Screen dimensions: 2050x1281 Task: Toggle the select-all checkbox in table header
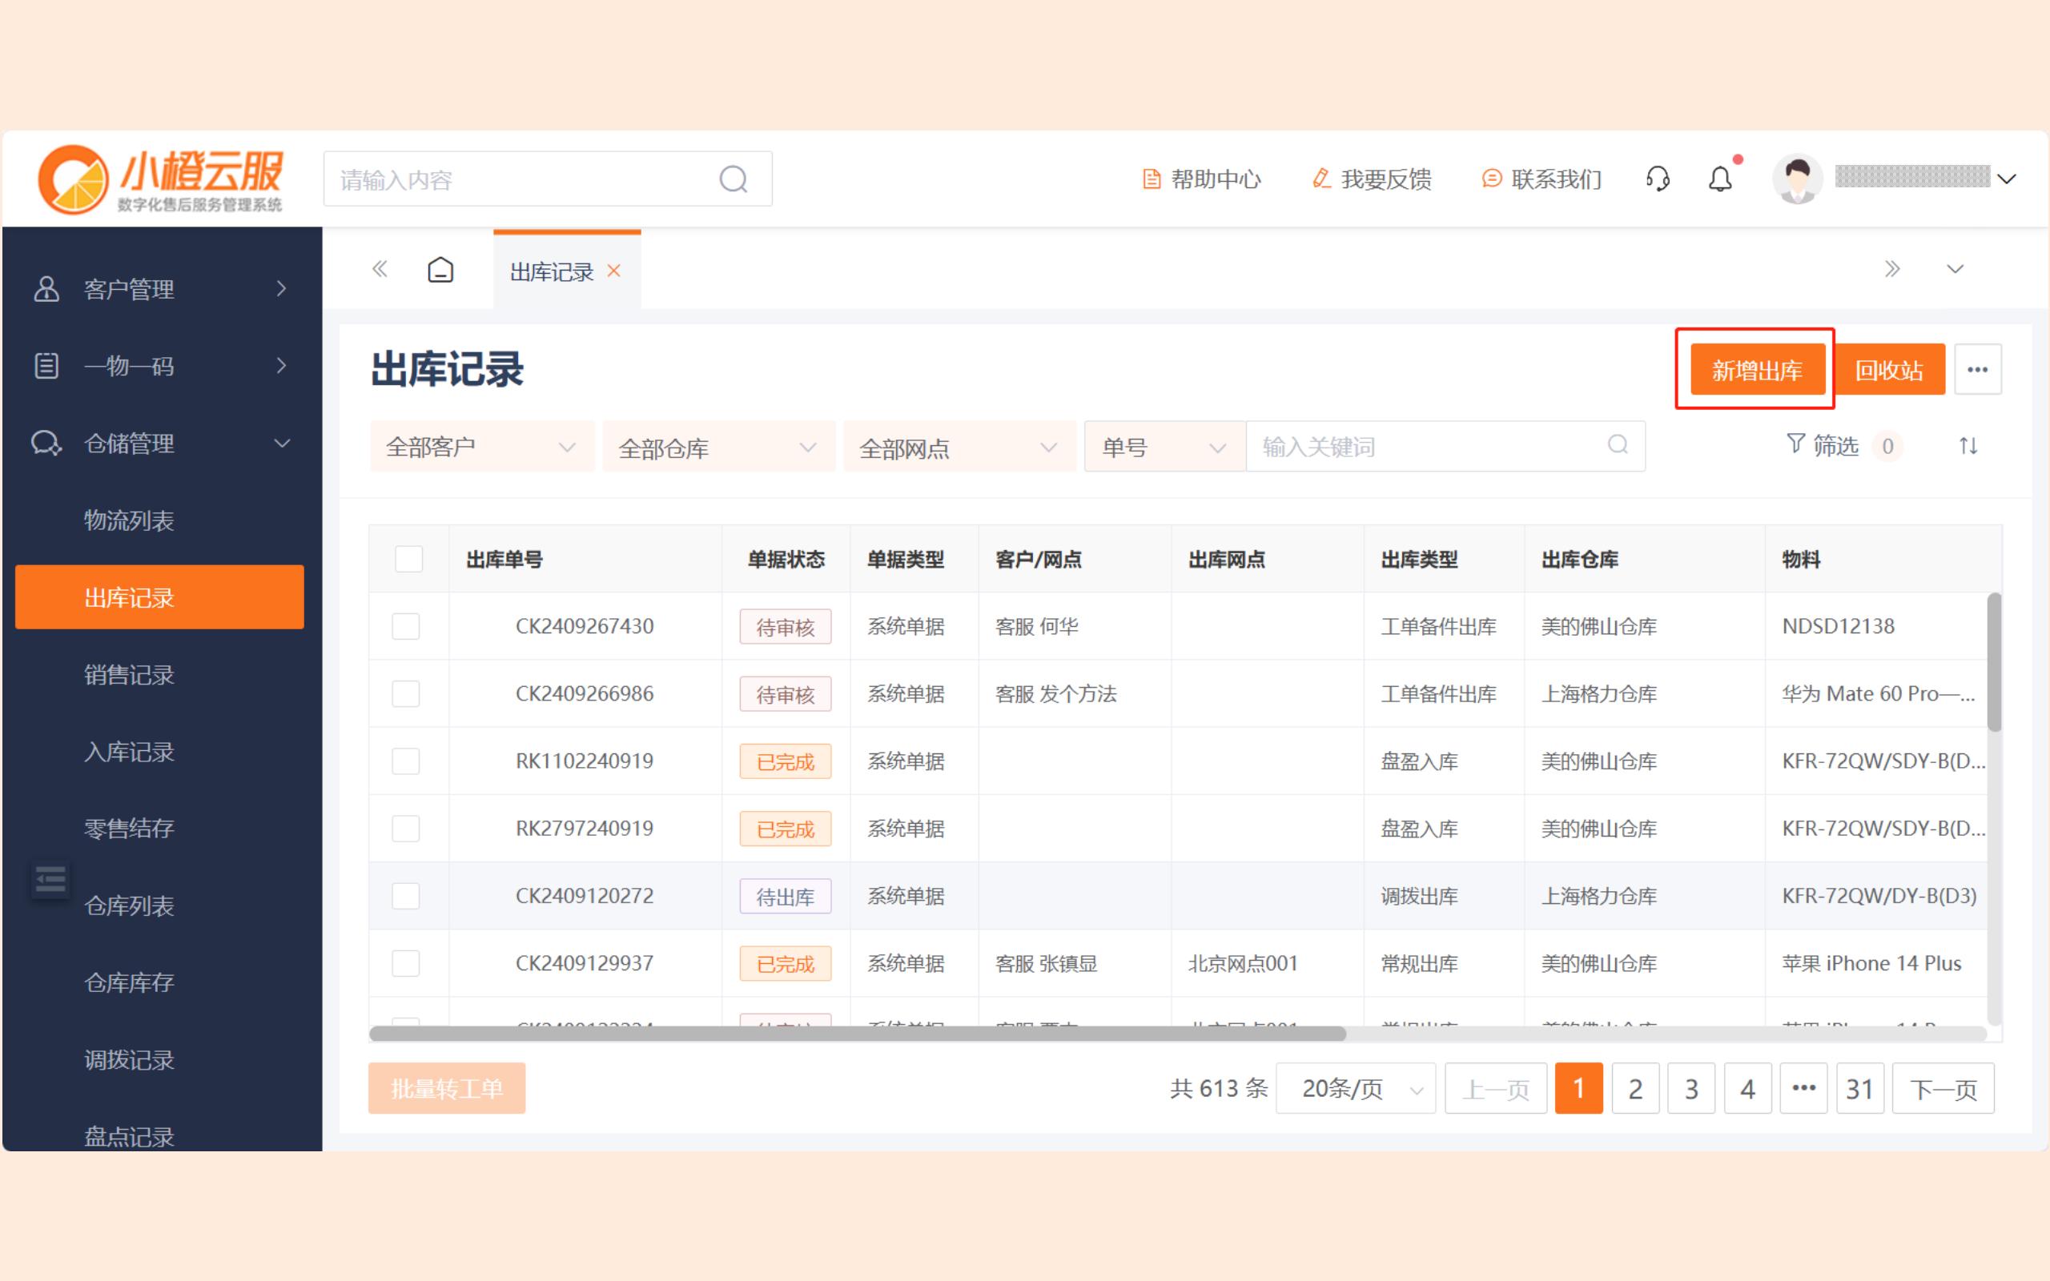click(408, 559)
